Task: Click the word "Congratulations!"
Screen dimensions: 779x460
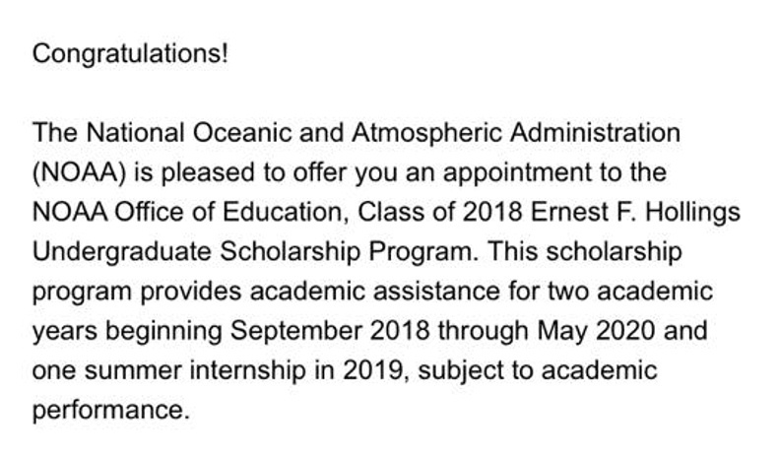Action: [130, 53]
